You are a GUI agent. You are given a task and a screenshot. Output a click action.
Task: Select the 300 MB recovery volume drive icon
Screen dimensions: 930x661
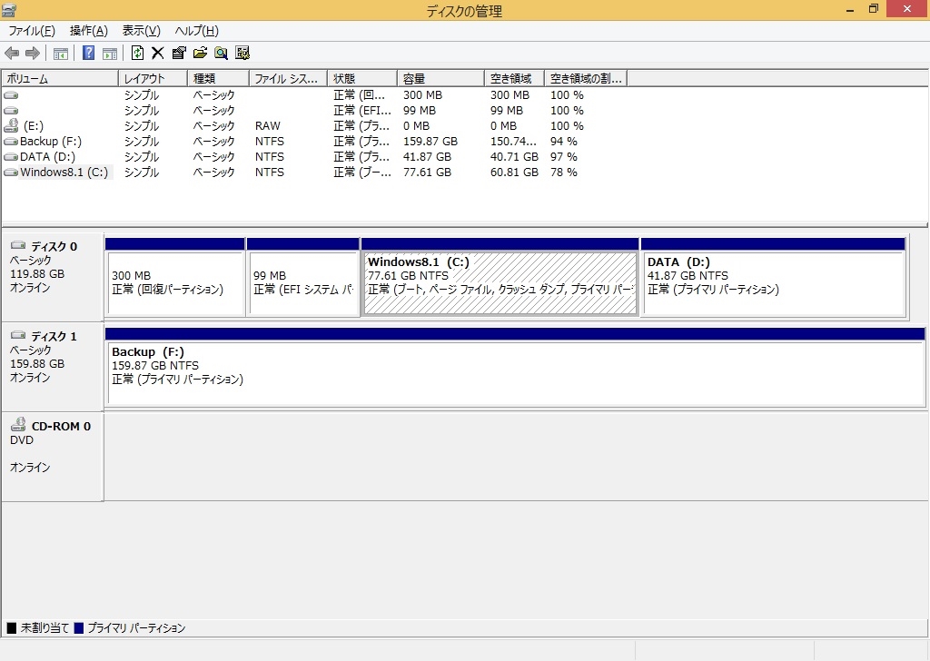pyautogui.click(x=11, y=94)
